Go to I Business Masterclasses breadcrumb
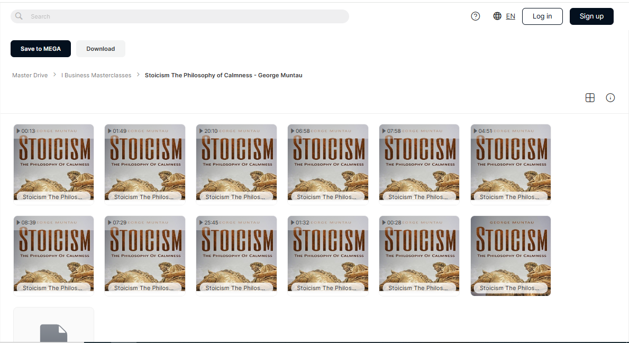This screenshot has height=343, width=629. click(x=96, y=75)
